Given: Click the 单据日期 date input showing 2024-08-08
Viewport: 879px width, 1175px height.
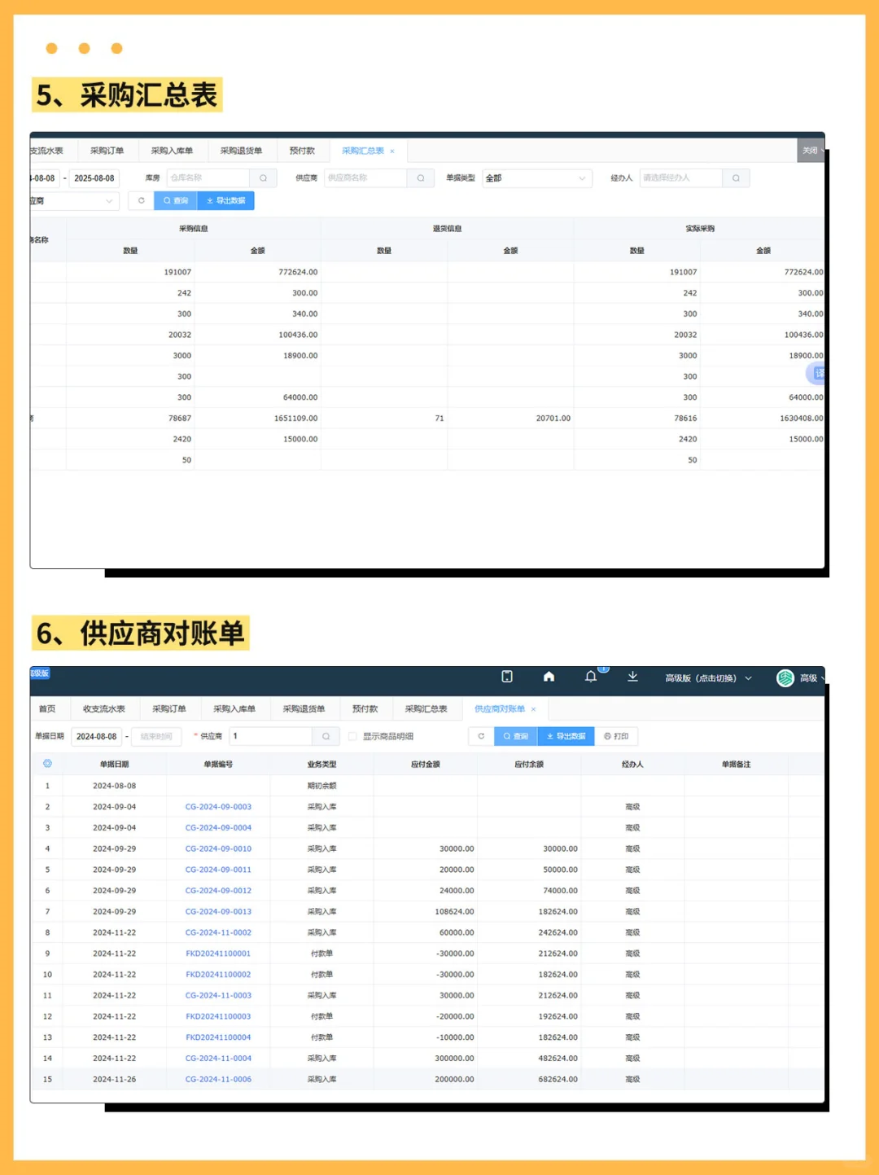Looking at the screenshot, I should (x=96, y=736).
